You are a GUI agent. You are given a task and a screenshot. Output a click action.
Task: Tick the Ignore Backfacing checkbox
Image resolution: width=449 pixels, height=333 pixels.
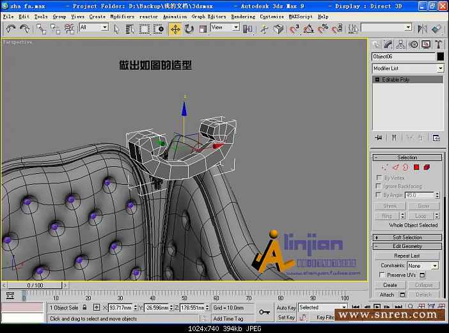pos(379,186)
